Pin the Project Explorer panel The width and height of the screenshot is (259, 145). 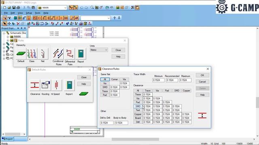click(21, 28)
